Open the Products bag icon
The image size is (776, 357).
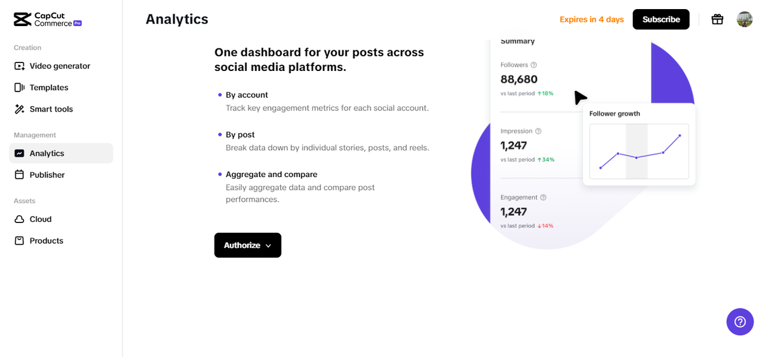tap(19, 241)
